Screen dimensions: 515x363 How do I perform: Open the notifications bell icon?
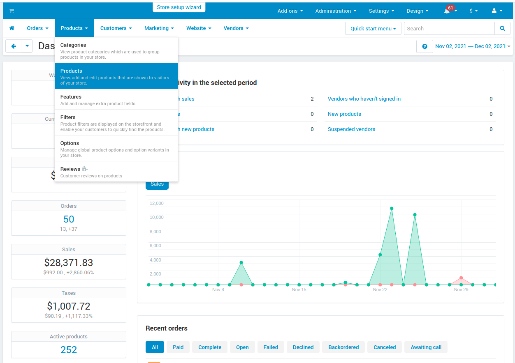click(447, 11)
